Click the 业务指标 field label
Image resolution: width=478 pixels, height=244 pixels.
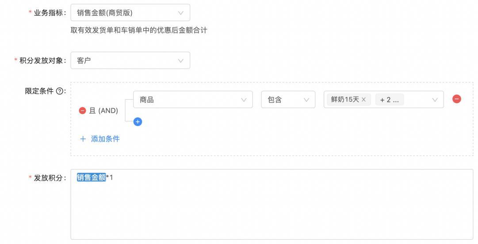[50, 13]
